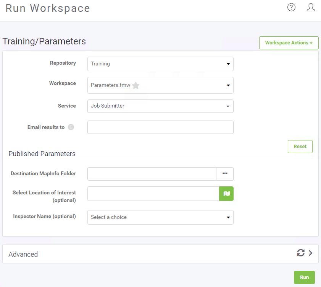Image resolution: width=321 pixels, height=287 pixels.
Task: Open the Inspector Name choice dropdown
Action: 160,217
